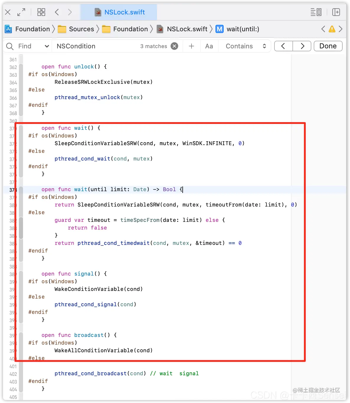Jump to the next issue arrow
This screenshot has height=403, width=350.
[x=341, y=29]
